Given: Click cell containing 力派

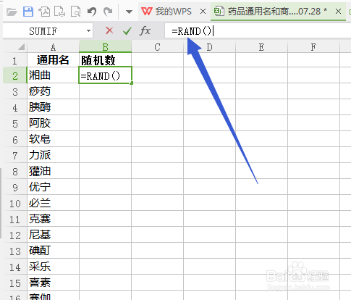Looking at the screenshot, I should point(53,155).
